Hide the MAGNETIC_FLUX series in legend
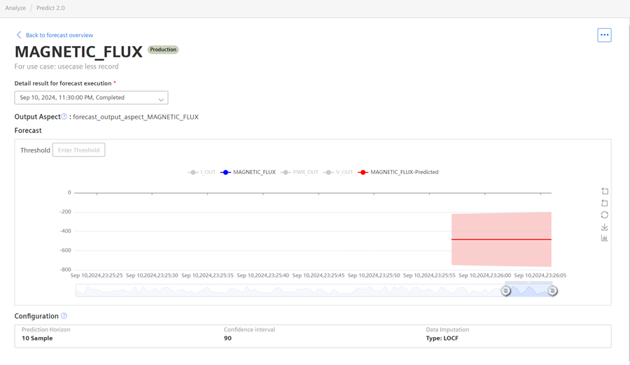Screen dimensions: 630x365 (x=248, y=172)
